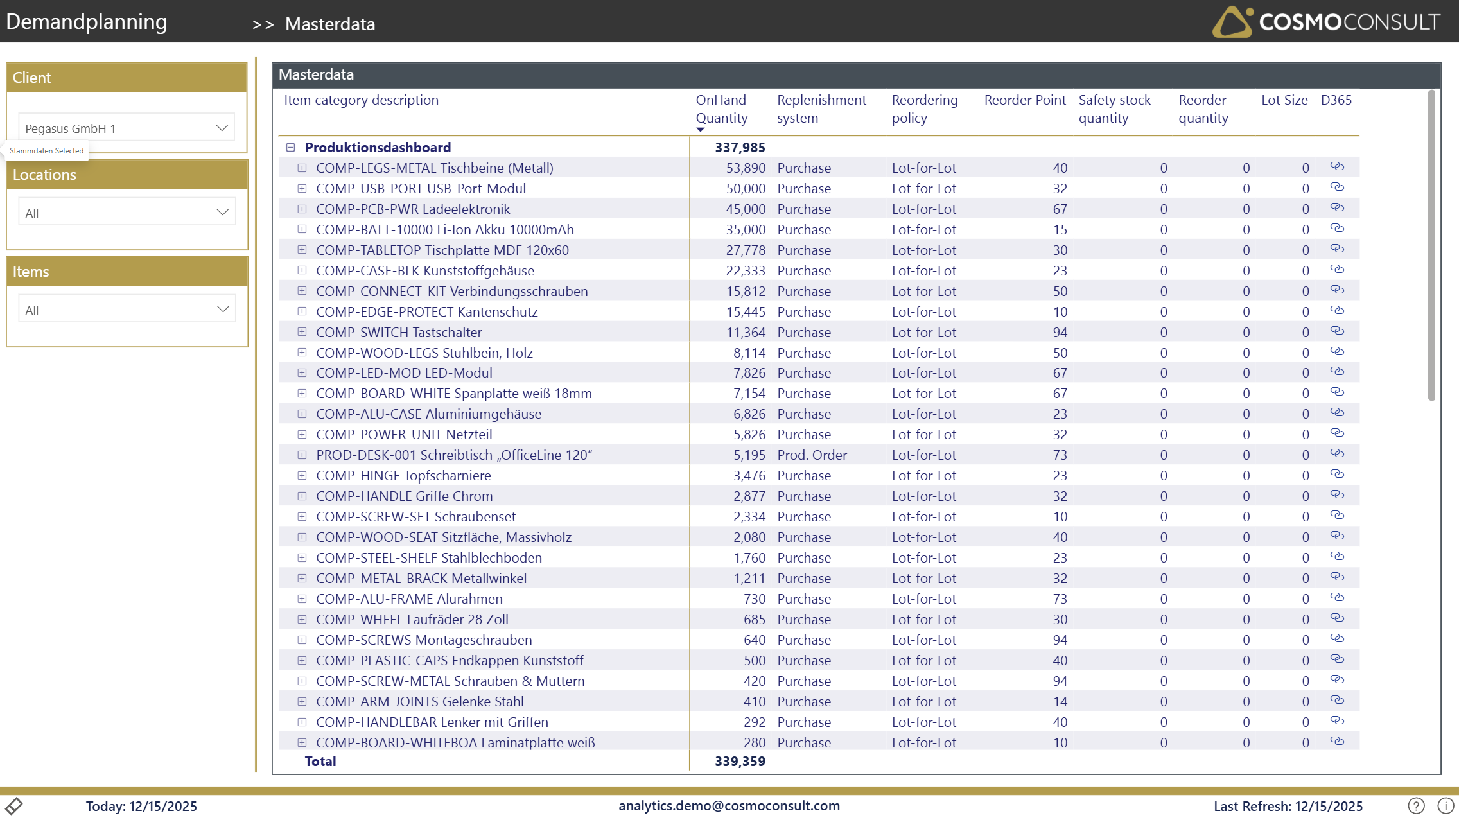
Task: Sort by OnHand Quantity column header
Action: coord(721,109)
